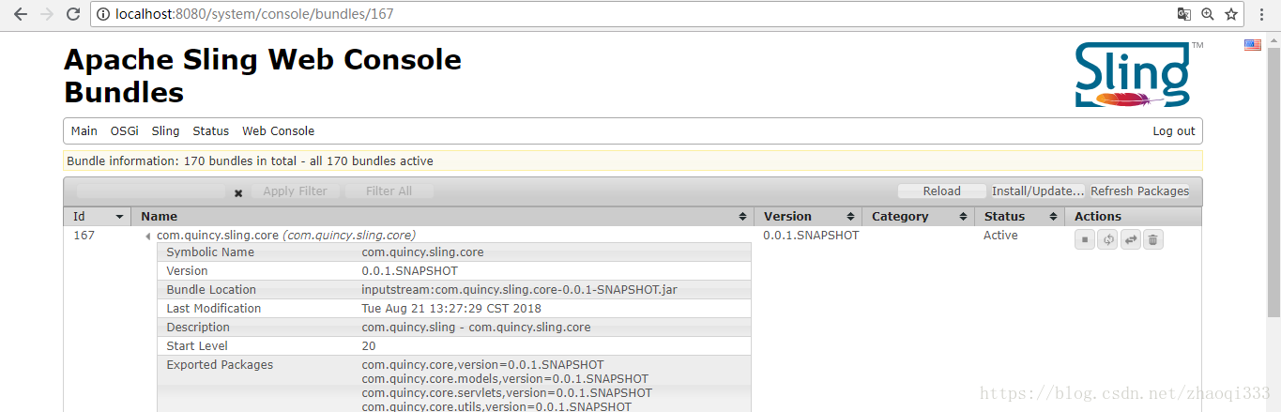Focus the bundle filter text field
Screen dimensions: 1281x412
[x=153, y=191]
